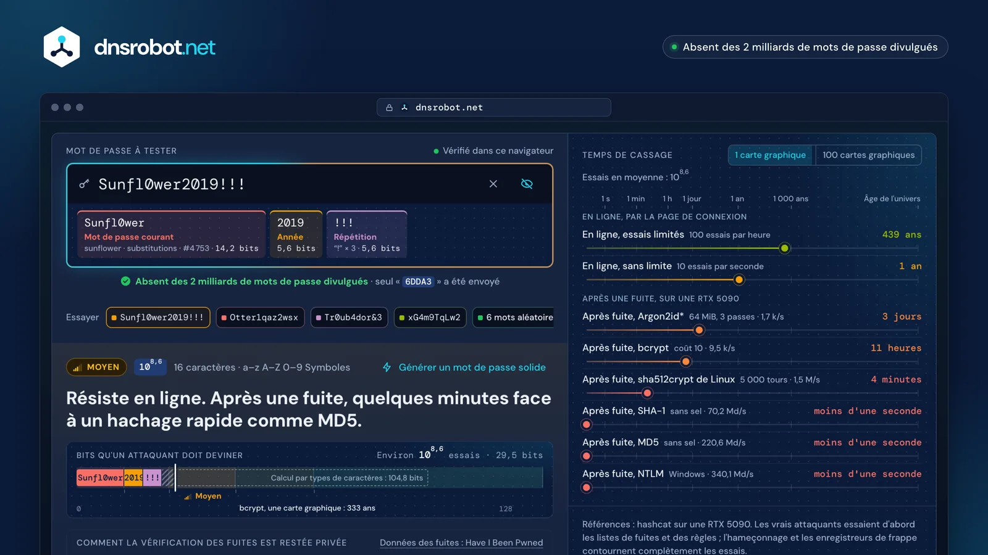
Task: Try the Otter1qaz2wsx example password
Action: (x=260, y=318)
